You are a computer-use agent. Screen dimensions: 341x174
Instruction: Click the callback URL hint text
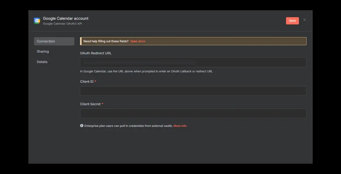coord(146,71)
